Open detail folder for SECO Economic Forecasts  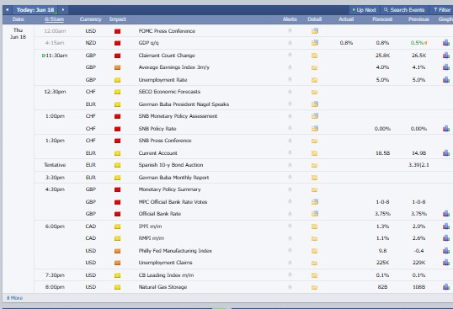coord(314,92)
